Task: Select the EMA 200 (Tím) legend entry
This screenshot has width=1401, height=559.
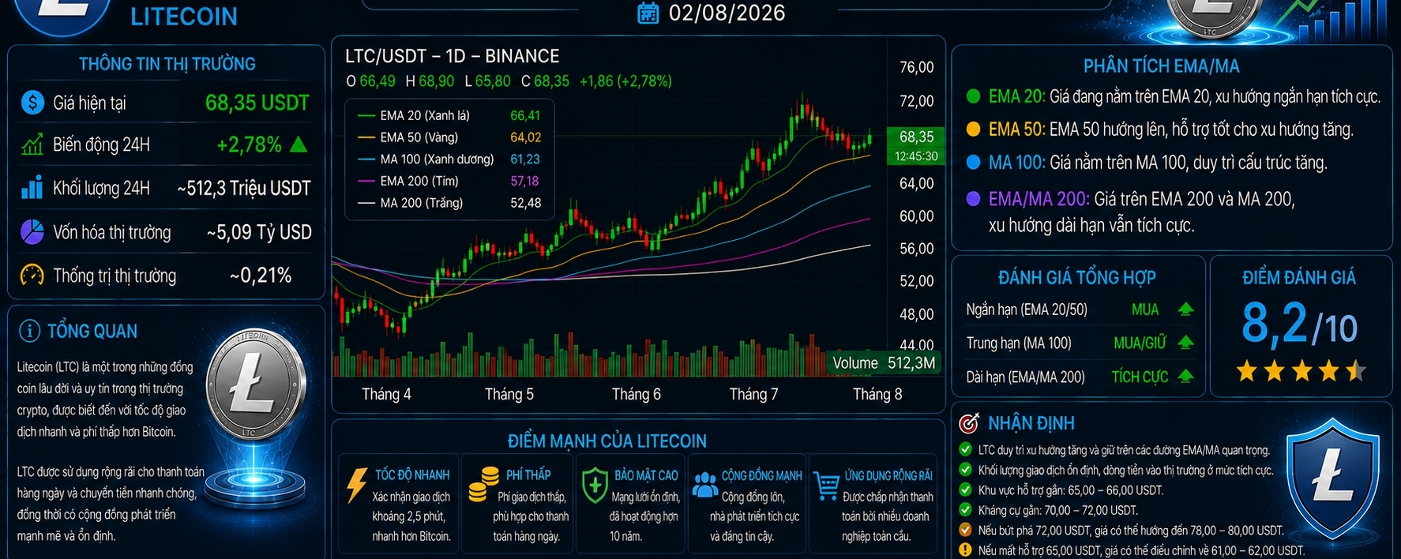Action: [449, 181]
